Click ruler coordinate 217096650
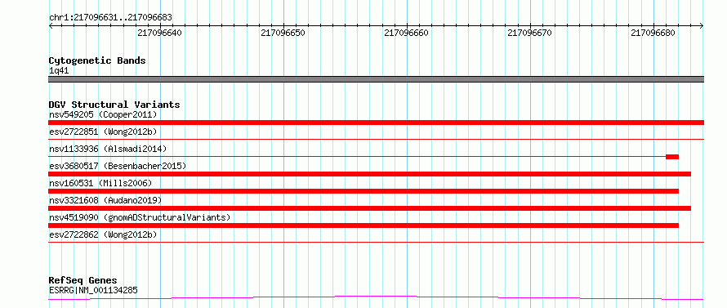 pyautogui.click(x=283, y=33)
